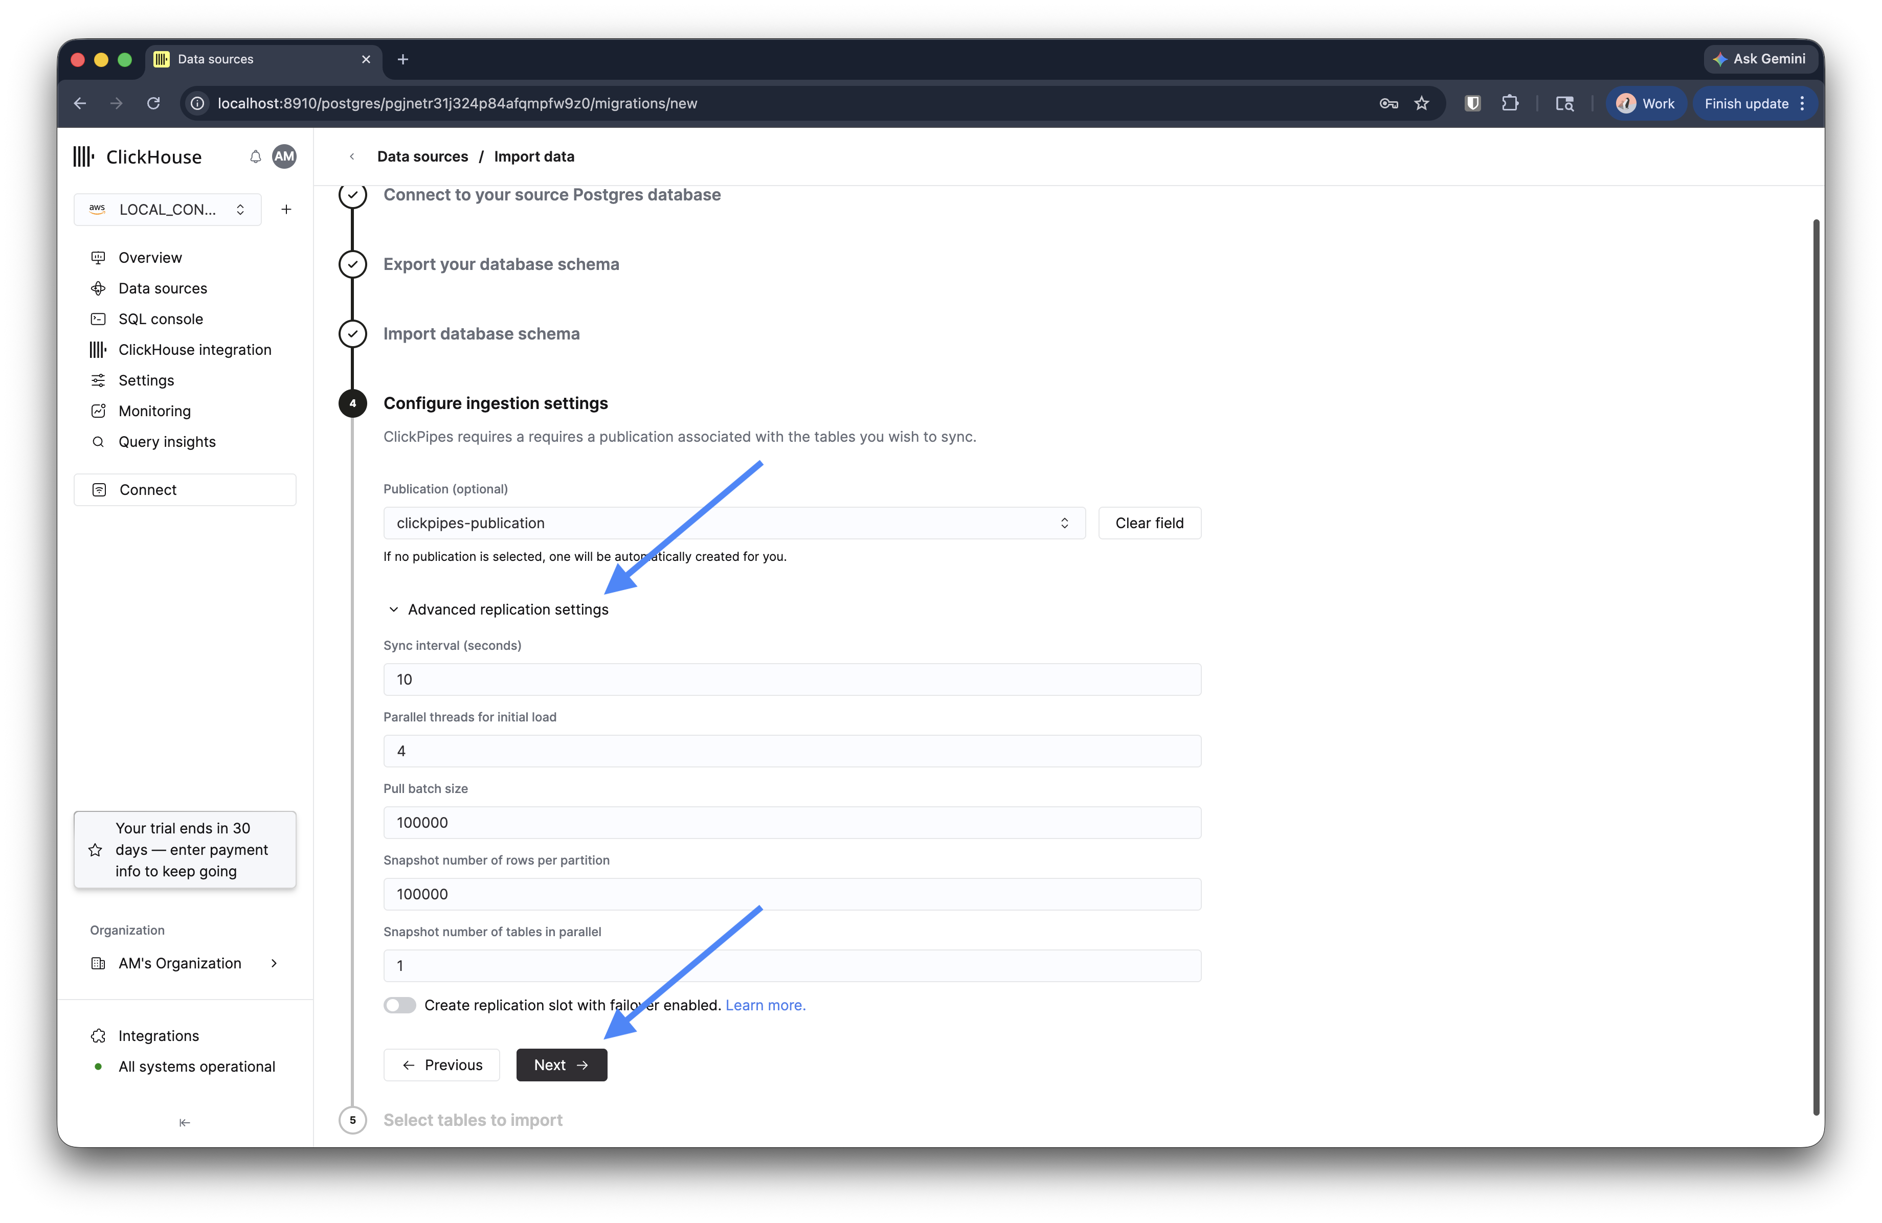Open the Learn more link
Screen dimensions: 1882x1223
point(765,1006)
